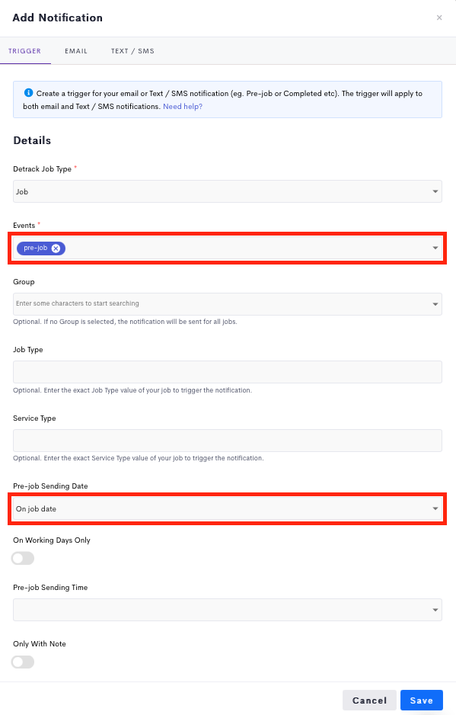Screen dimensions: 456x715
Task: Click the Detrack Job Type dropdown arrow
Action: click(435, 191)
